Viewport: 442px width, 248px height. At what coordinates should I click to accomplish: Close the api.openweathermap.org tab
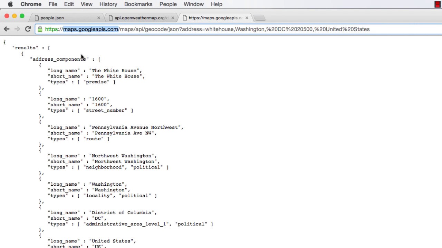click(x=173, y=18)
